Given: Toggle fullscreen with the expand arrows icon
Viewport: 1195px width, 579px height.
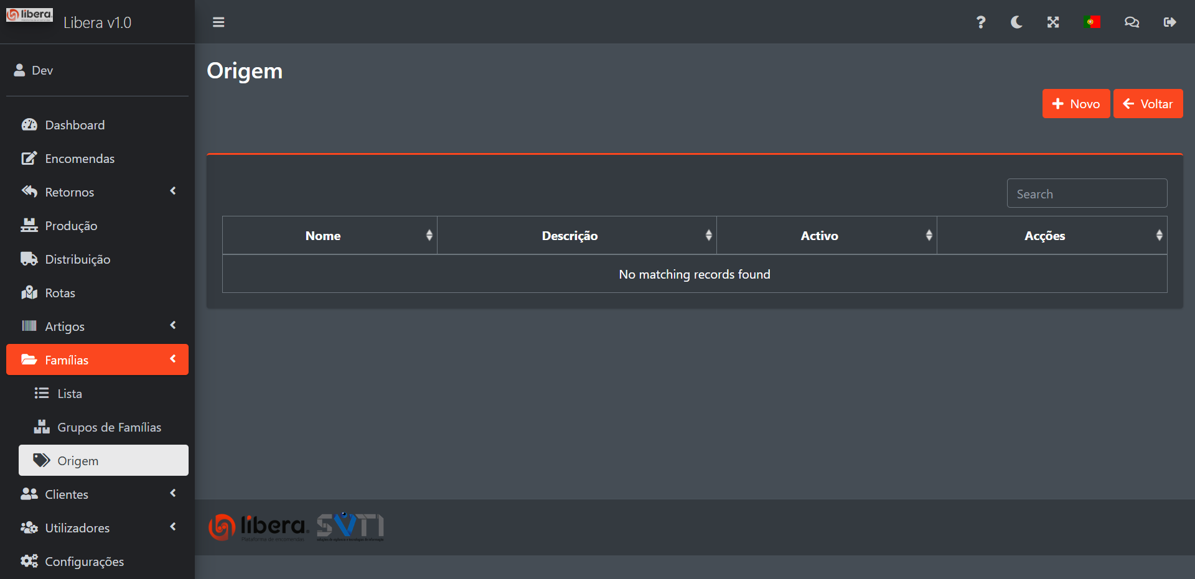Looking at the screenshot, I should pyautogui.click(x=1053, y=22).
